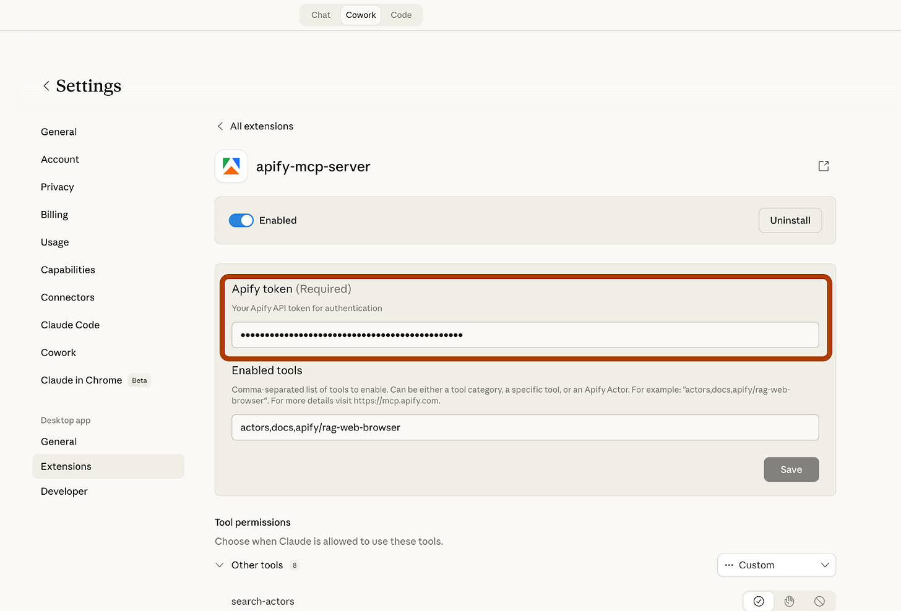The width and height of the screenshot is (901, 611).
Task: Switch to the Code tab
Action: [x=401, y=15]
